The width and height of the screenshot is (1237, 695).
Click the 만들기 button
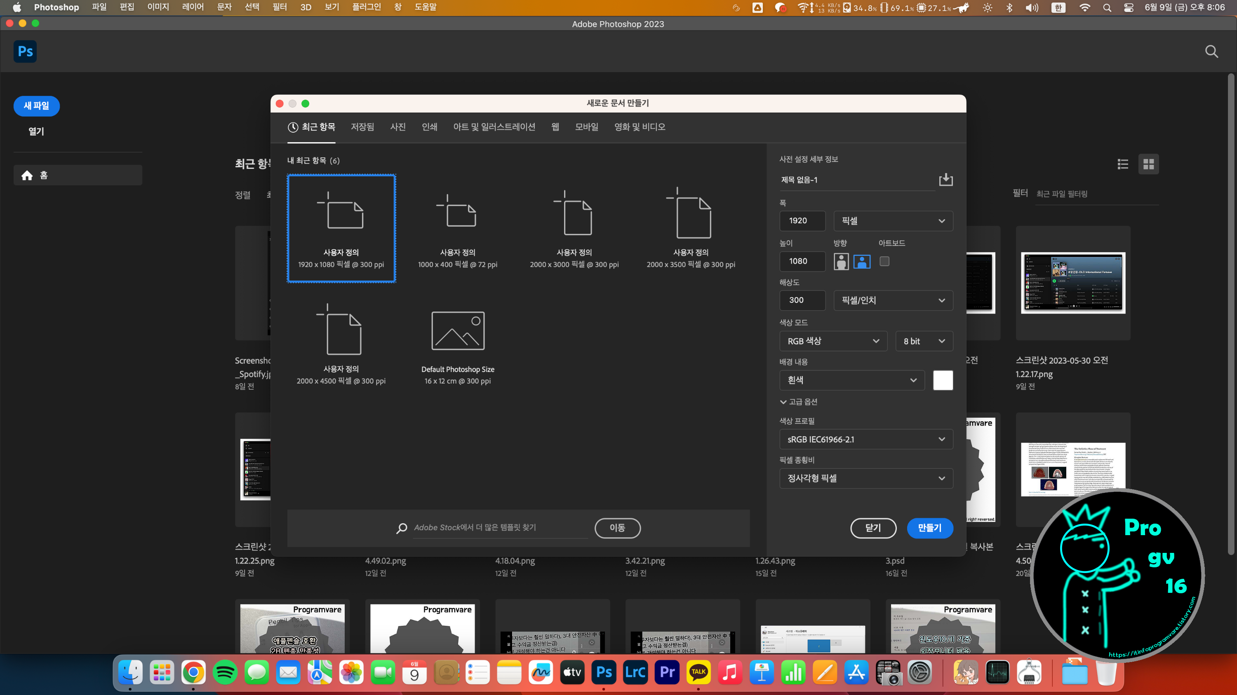pyautogui.click(x=930, y=528)
